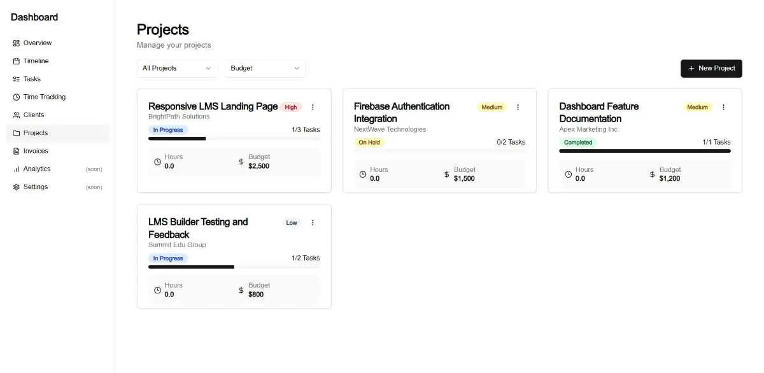Image resolution: width=764 pixels, height=373 pixels.
Task: Go to Invoices in the sidebar
Action: 36,151
